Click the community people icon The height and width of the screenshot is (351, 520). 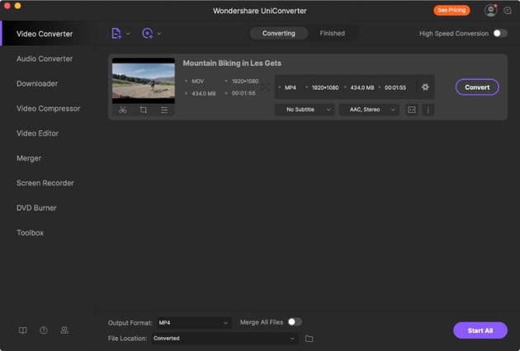pyautogui.click(x=64, y=330)
